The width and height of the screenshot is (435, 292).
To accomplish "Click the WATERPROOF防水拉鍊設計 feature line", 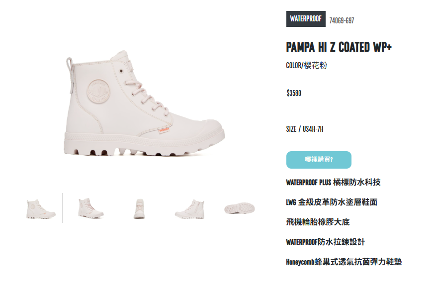I will [326, 242].
